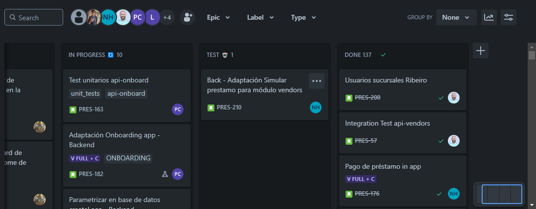Open the insights chart icon
The width and height of the screenshot is (536, 209).
coord(489,17)
